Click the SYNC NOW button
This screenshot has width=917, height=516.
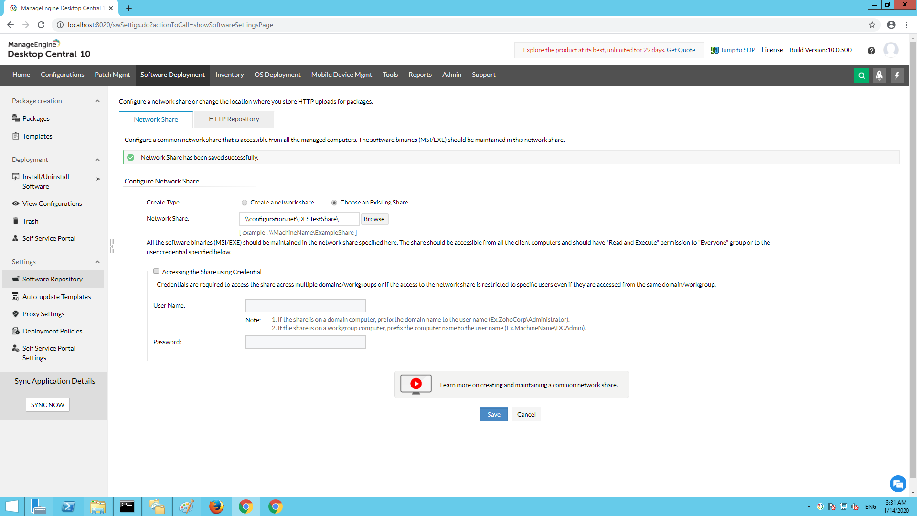point(47,405)
